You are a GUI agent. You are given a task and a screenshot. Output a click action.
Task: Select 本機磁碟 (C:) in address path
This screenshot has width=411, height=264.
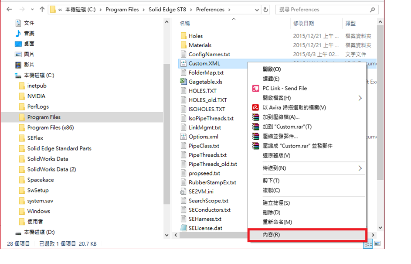pos(80,10)
